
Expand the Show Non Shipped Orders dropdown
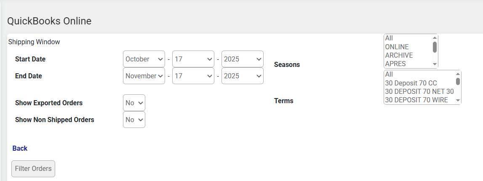pyautogui.click(x=134, y=120)
